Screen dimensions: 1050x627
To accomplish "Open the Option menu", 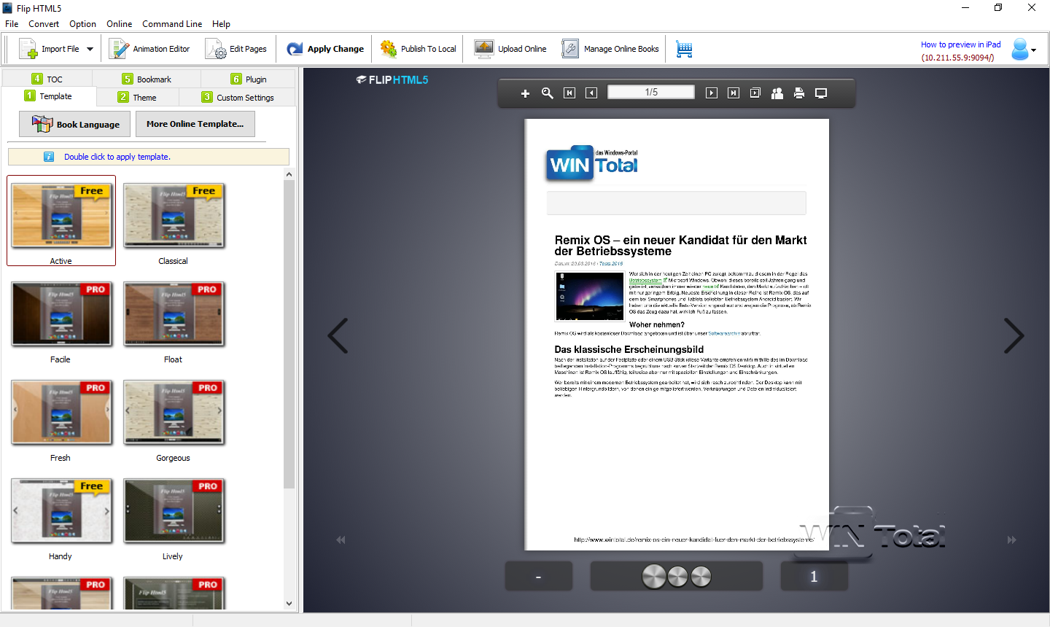I will pos(82,24).
